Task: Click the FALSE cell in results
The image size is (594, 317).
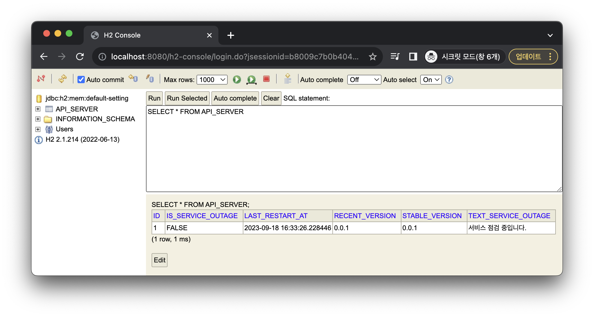Action: [204, 228]
